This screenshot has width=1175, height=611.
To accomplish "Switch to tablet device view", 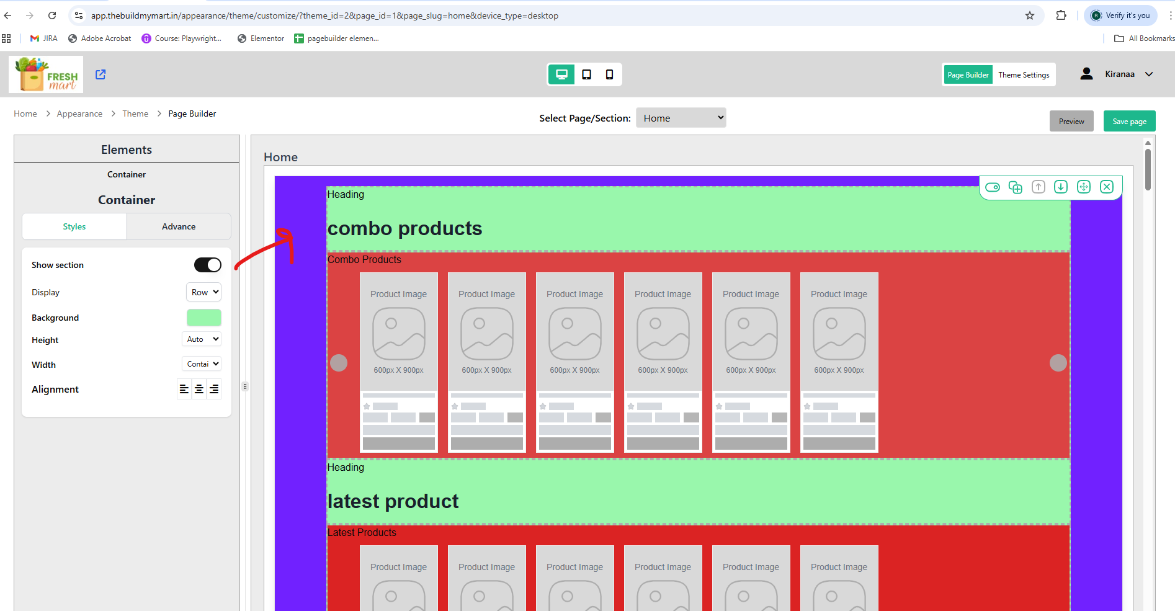I will (586, 74).
